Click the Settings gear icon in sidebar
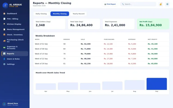 (4, 64)
